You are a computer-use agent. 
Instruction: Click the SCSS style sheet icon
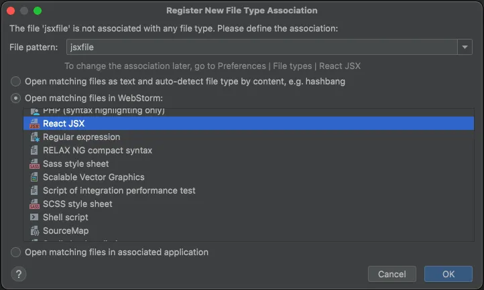point(34,204)
